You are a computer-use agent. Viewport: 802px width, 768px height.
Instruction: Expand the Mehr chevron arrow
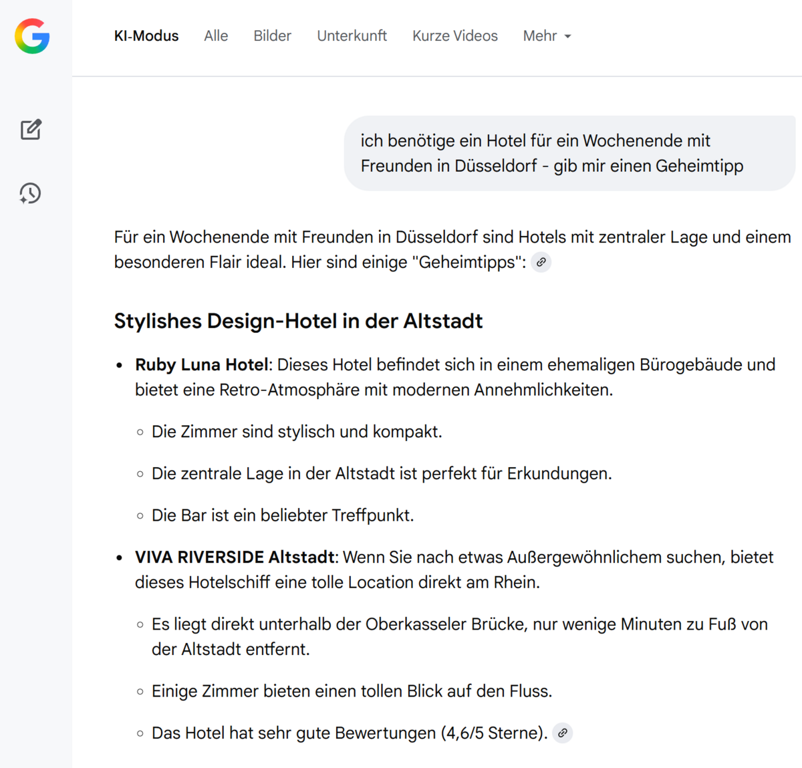(x=567, y=37)
